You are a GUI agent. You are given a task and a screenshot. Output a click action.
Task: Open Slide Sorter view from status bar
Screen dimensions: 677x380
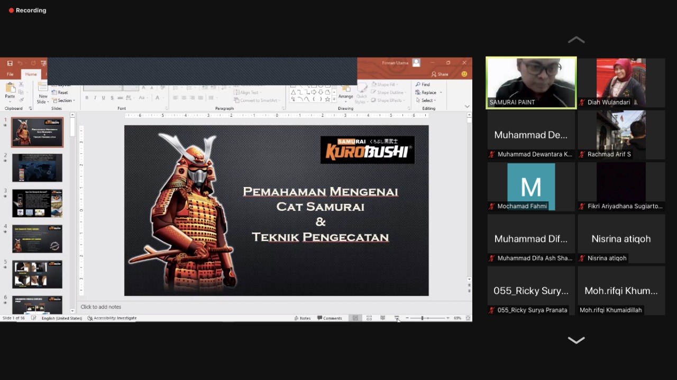click(369, 318)
